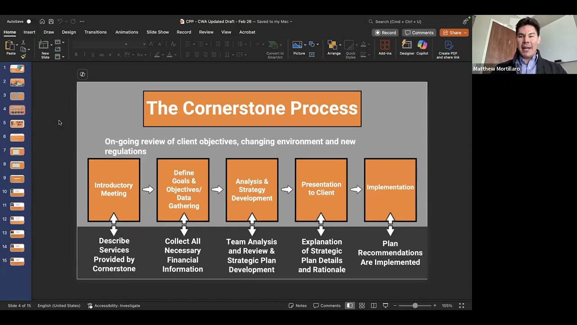Open the Animations tab

[127, 32]
